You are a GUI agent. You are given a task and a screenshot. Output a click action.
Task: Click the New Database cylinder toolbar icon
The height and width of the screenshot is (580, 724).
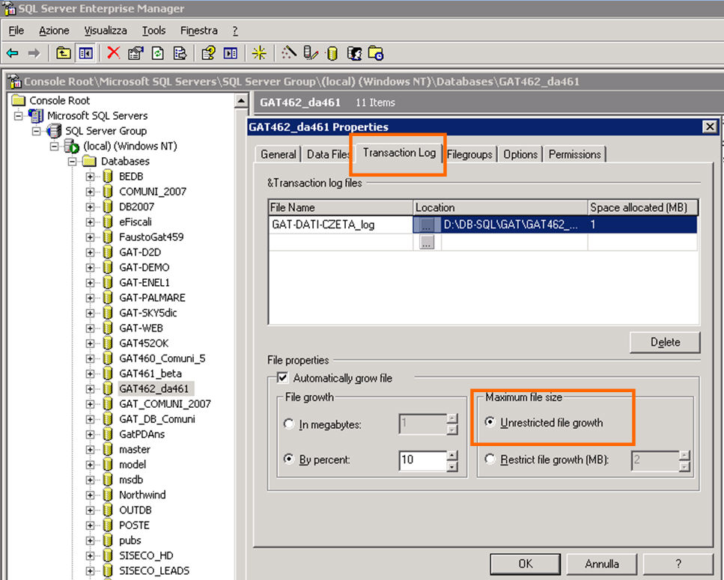(x=332, y=54)
